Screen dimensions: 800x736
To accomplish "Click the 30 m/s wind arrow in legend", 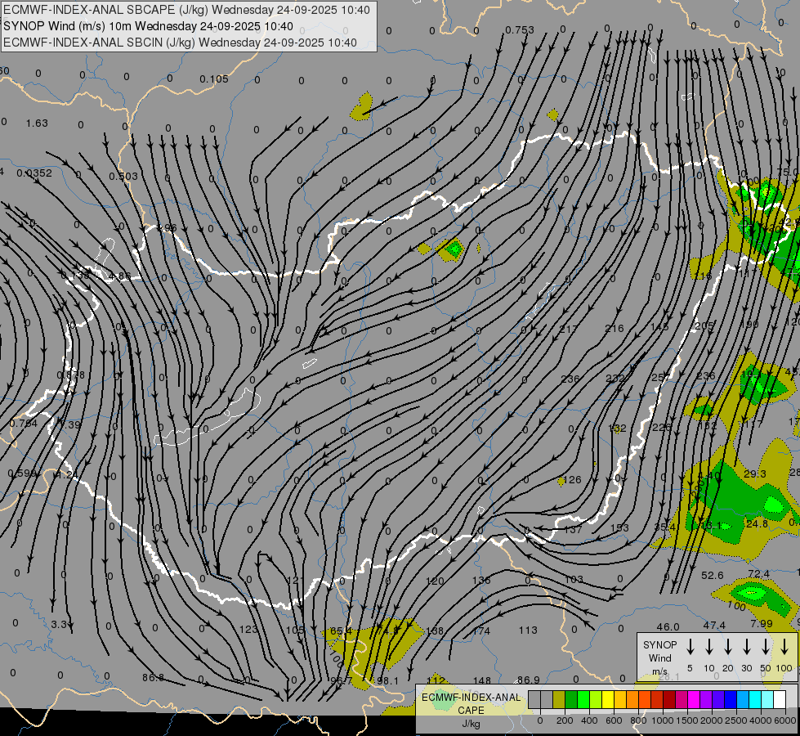I will point(747,647).
